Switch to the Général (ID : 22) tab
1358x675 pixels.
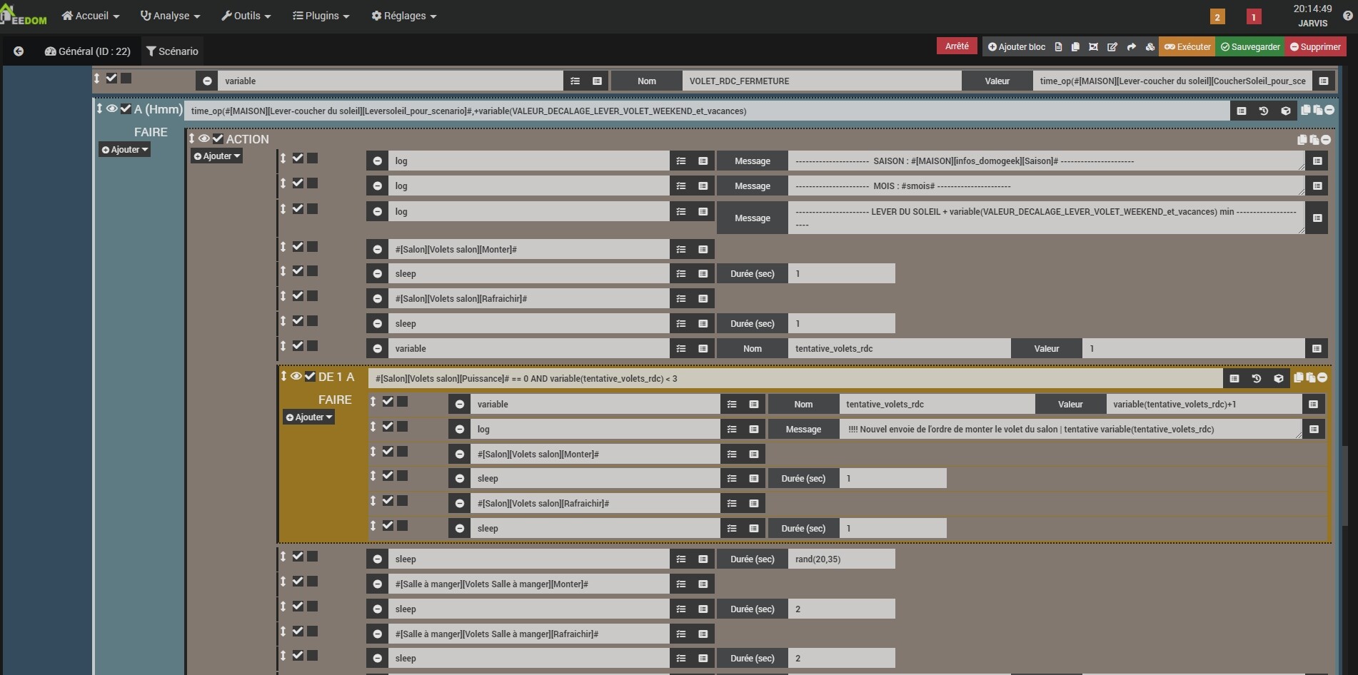(x=88, y=51)
